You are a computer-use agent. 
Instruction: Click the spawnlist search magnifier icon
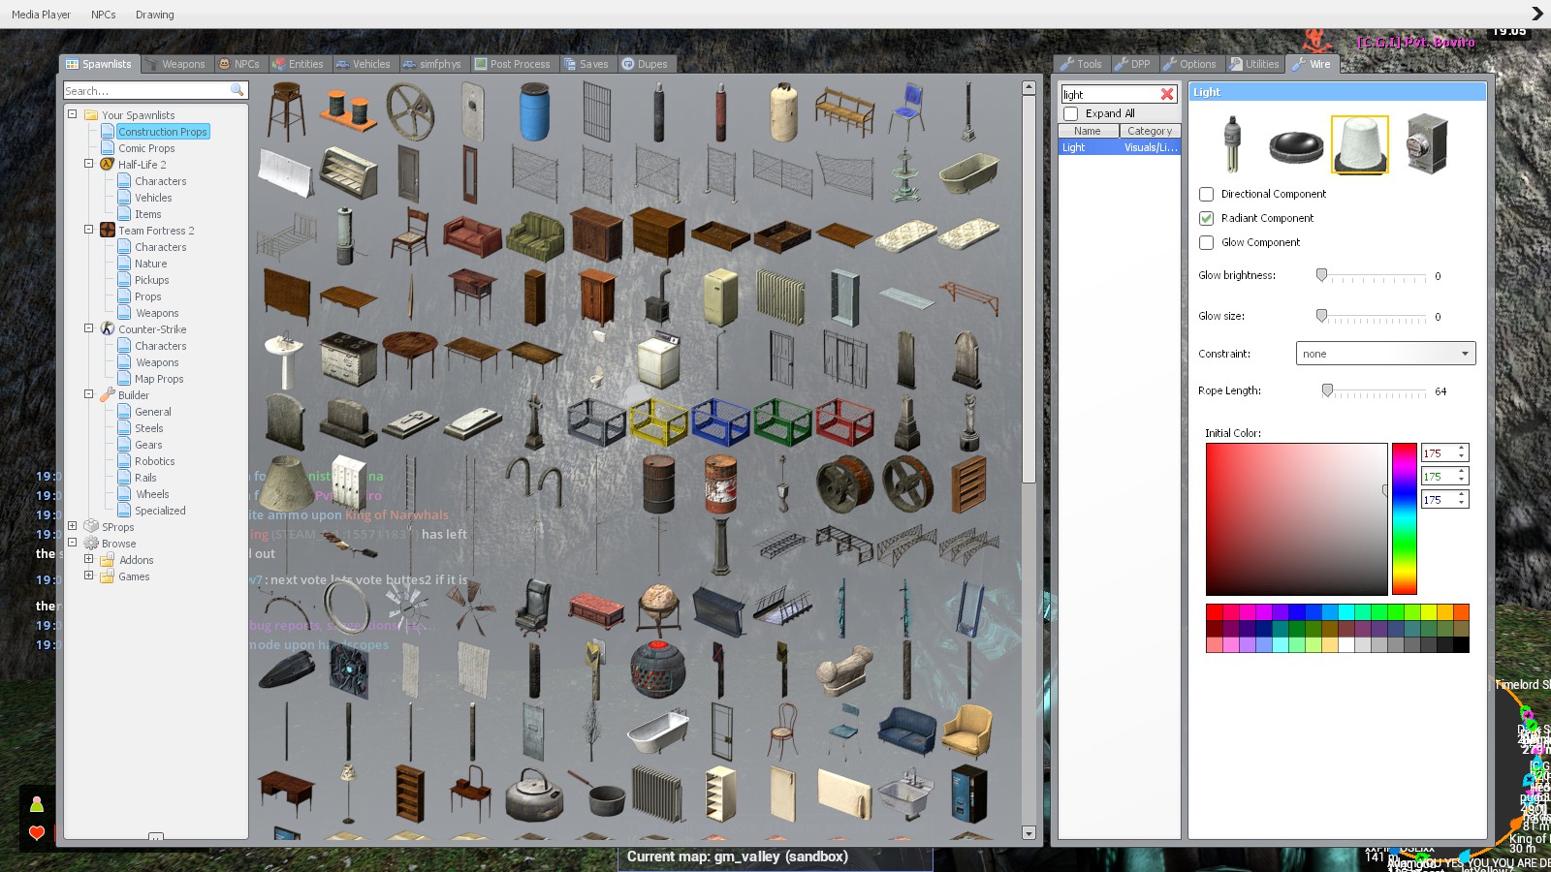pos(237,90)
